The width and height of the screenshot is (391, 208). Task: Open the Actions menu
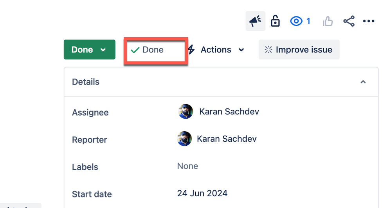point(216,49)
